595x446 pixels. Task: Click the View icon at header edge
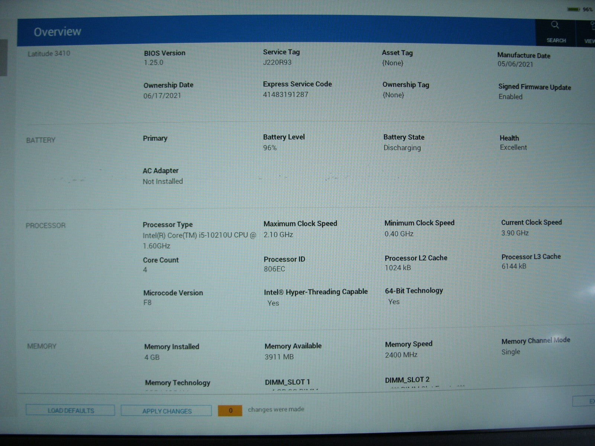(589, 32)
